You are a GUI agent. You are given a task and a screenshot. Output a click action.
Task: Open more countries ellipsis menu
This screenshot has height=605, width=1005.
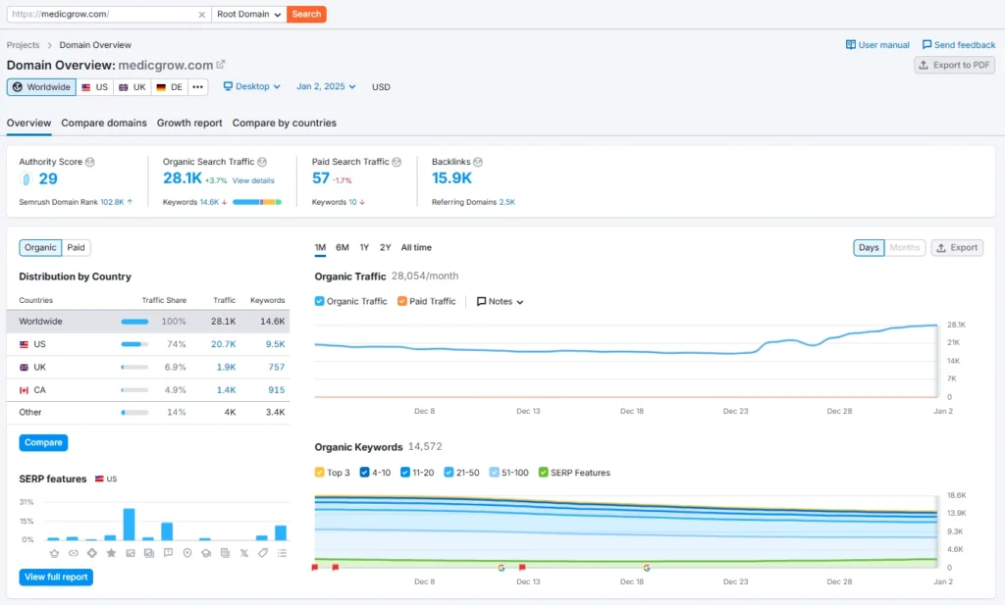pyautogui.click(x=197, y=87)
